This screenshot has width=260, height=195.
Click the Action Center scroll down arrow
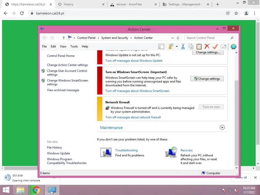coord(236,168)
